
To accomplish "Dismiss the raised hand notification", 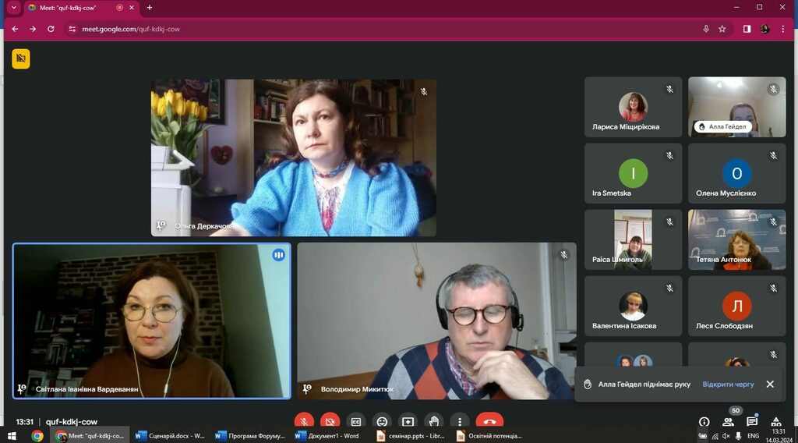I will click(770, 385).
